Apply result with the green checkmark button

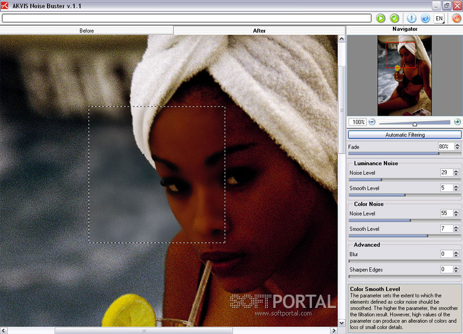[x=394, y=19]
